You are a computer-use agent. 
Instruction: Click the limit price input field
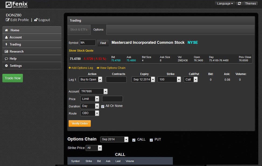click(x=112, y=99)
